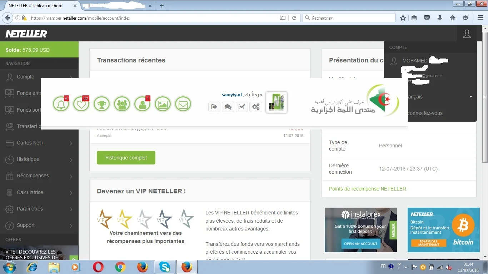Image resolution: width=488 pixels, height=274 pixels.
Task: Open Skype from the Windows taskbar
Action: (164, 267)
